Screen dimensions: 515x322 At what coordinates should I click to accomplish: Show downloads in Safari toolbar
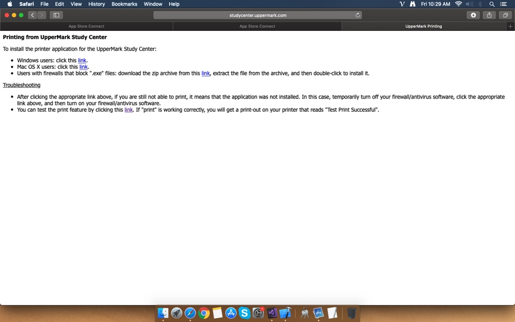[473, 15]
